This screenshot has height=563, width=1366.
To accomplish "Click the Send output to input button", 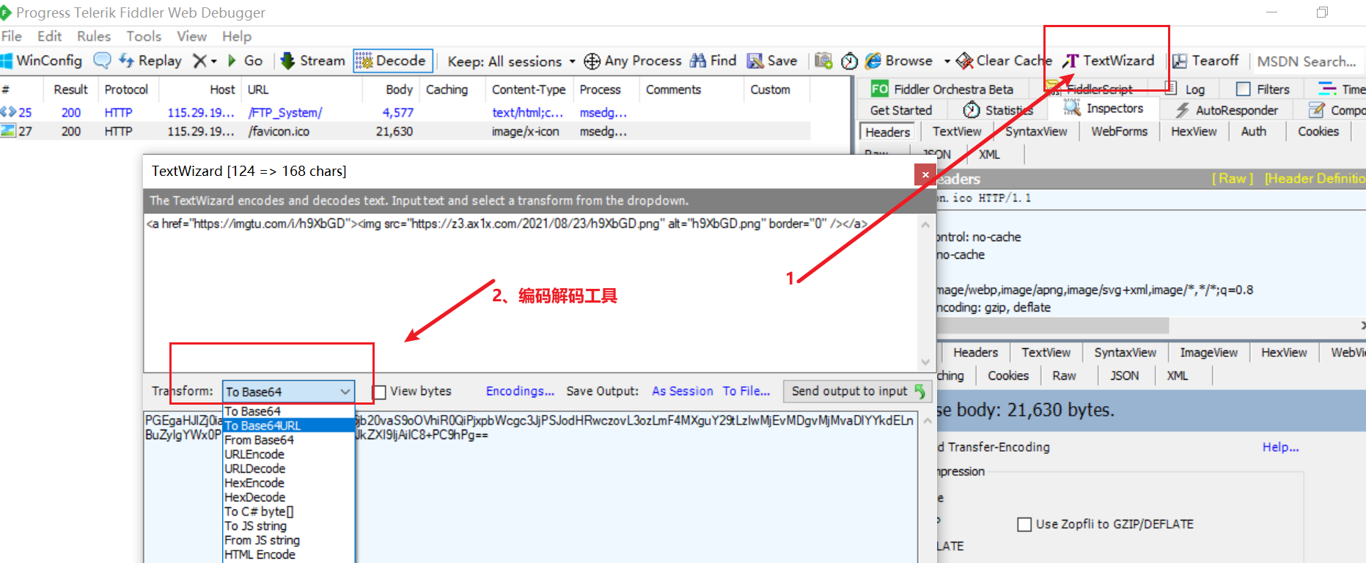I will click(x=857, y=391).
